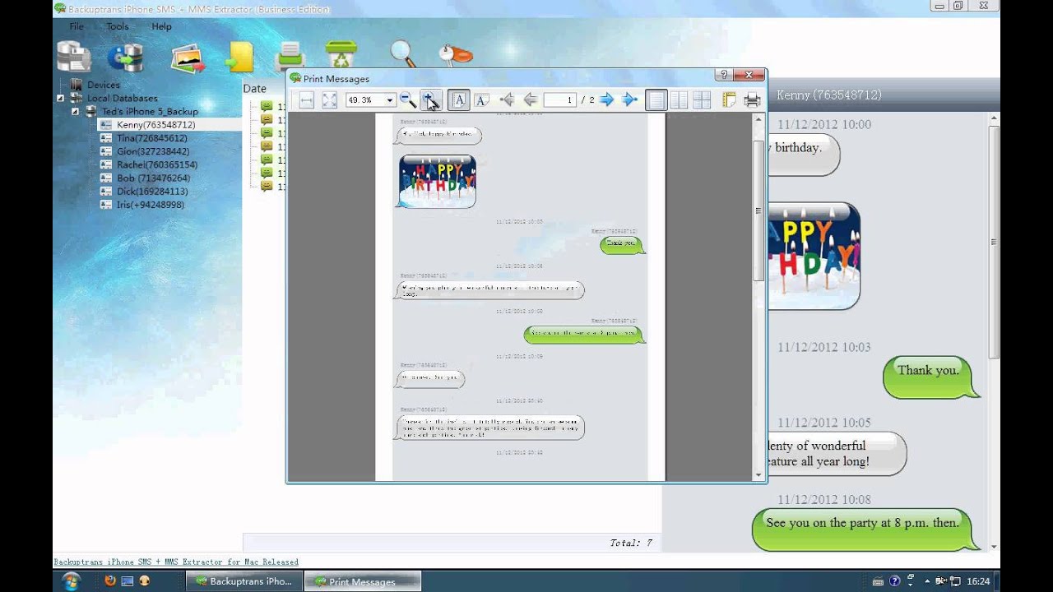Viewport: 1053px width, 592px height.
Task: Switch to Backuptrans iPho... taskbar button
Action: (x=244, y=581)
